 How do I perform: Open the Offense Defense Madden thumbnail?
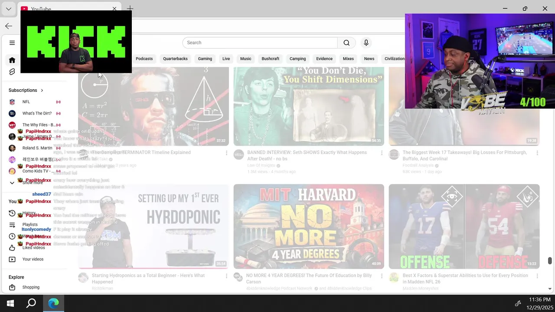[x=464, y=226]
